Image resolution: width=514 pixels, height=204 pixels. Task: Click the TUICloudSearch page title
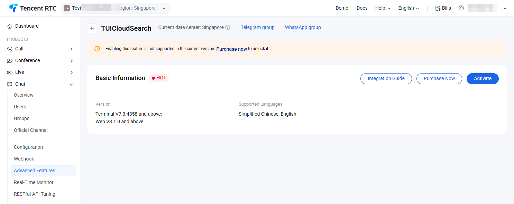126,28
